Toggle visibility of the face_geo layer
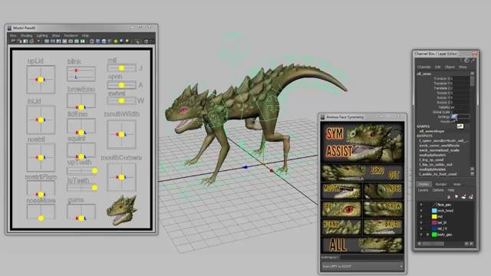Viewport: 491px width, 276px height. (x=421, y=205)
